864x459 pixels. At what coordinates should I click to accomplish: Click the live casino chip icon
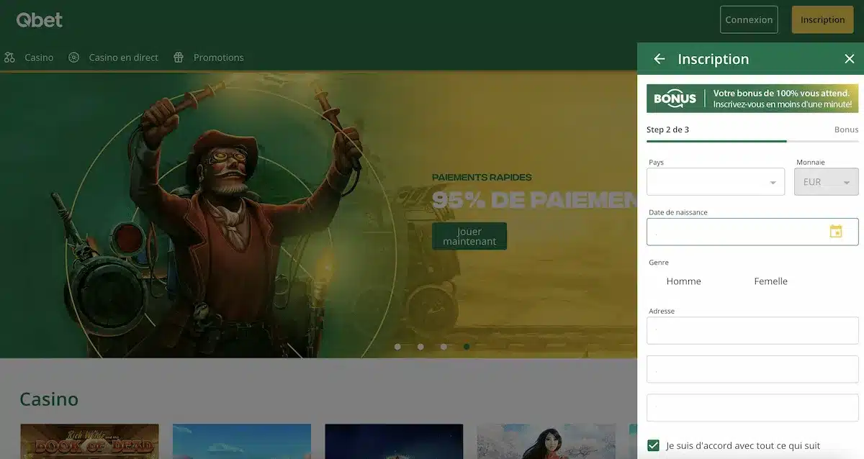(x=73, y=58)
